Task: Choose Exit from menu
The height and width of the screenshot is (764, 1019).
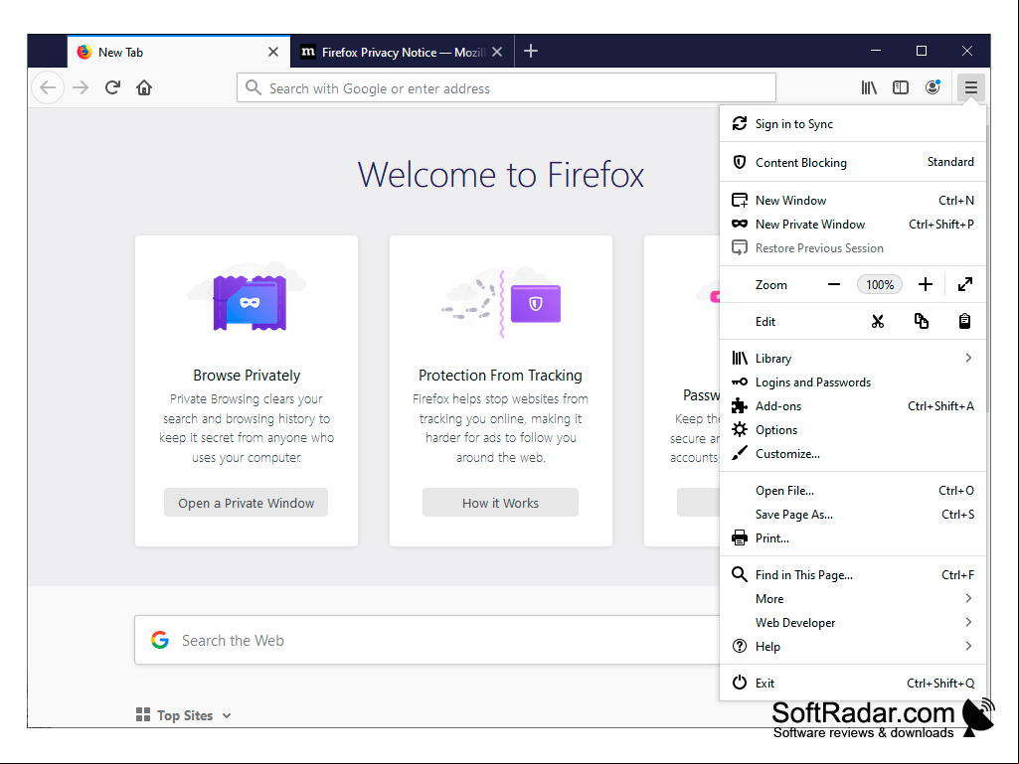Action: (853, 684)
